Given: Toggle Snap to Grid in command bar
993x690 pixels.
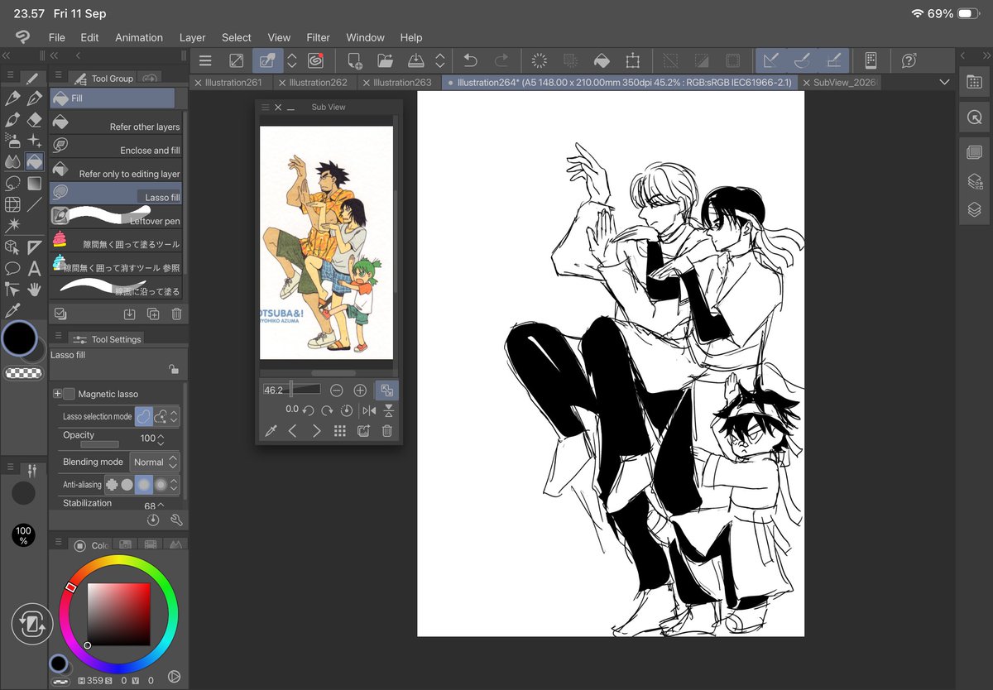Looking at the screenshot, I should (833, 60).
